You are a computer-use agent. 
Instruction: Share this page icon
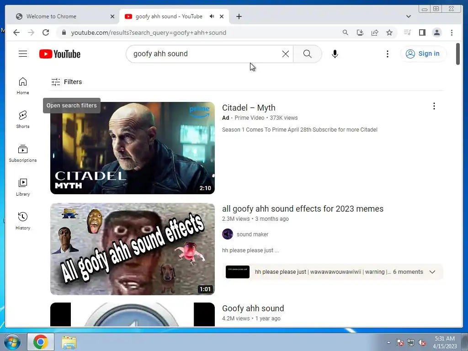click(375, 32)
